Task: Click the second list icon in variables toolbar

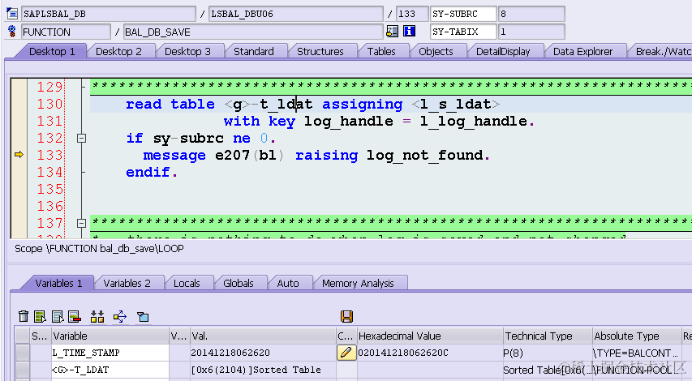Action: (58, 316)
